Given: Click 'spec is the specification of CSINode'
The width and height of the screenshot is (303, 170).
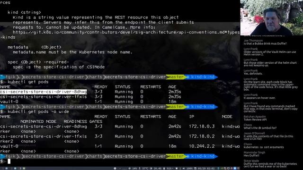Looking at the screenshot, I should tap(59, 67).
